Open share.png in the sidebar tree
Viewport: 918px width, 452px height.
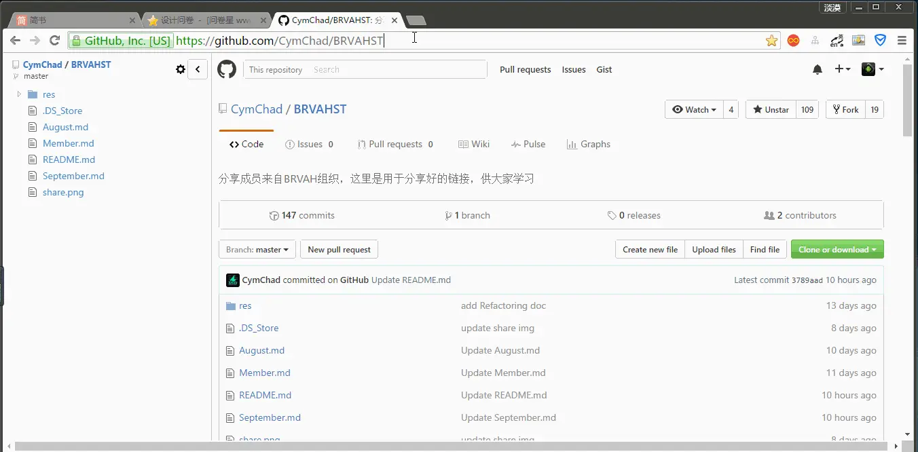[63, 192]
